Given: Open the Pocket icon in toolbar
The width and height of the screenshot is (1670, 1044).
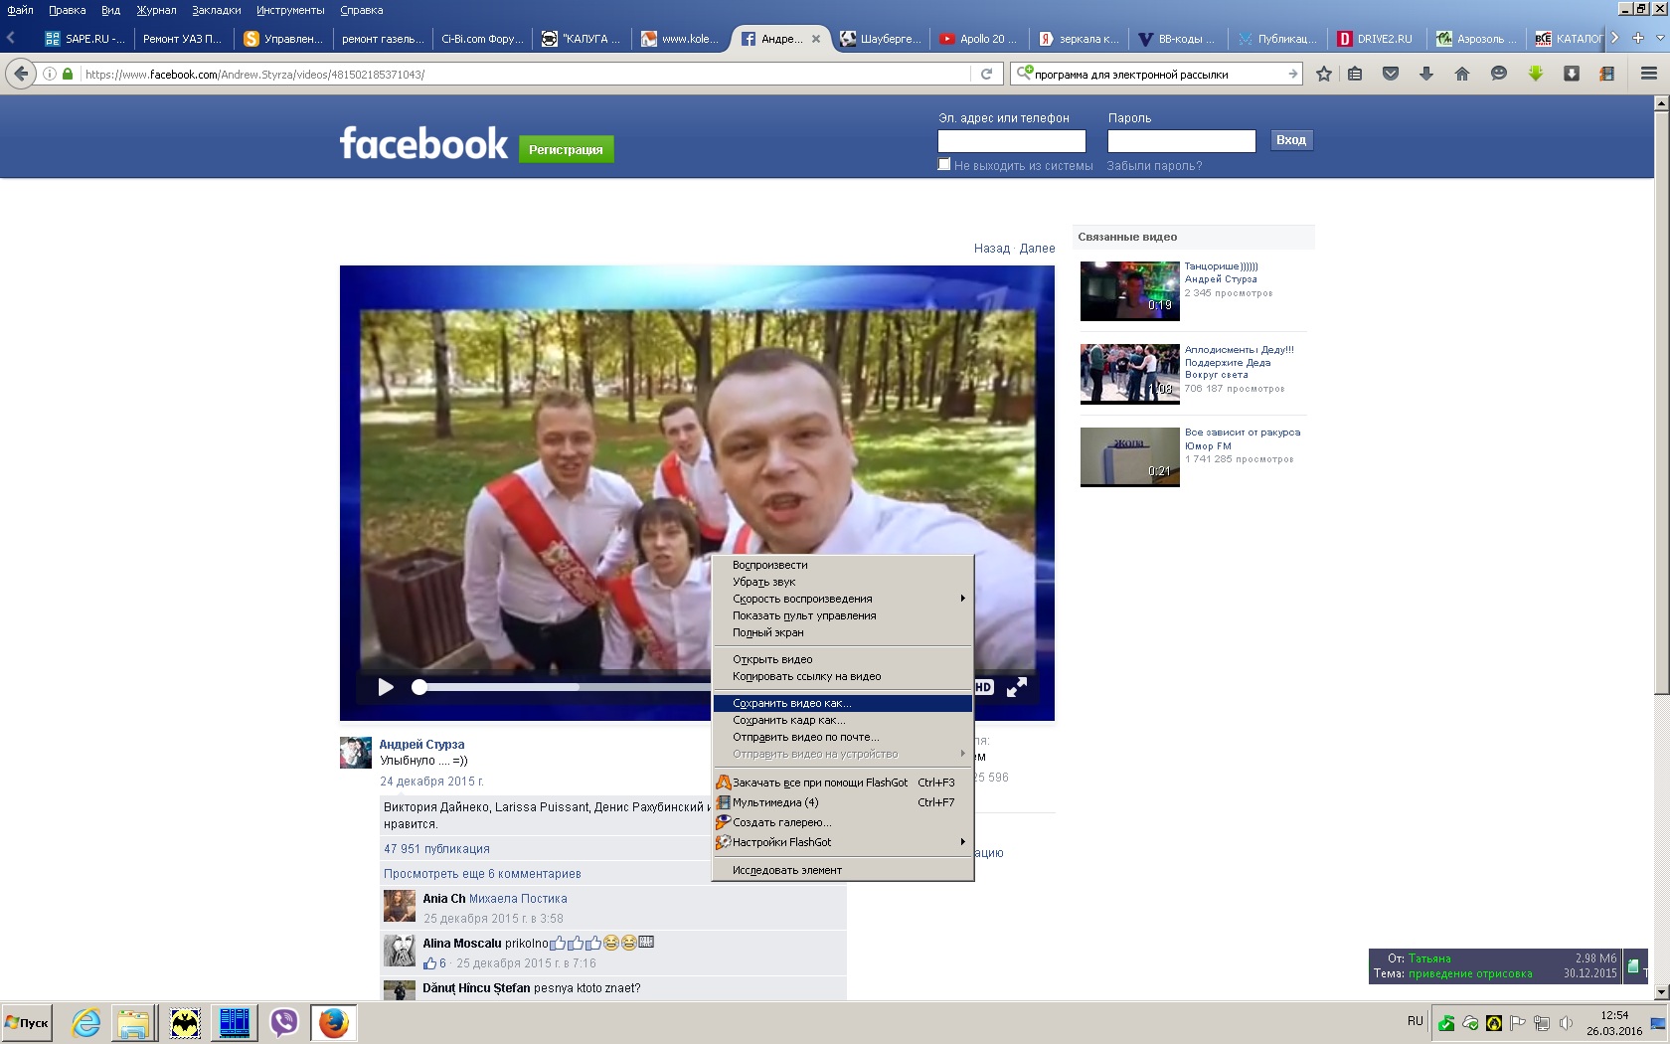Looking at the screenshot, I should click(1391, 74).
